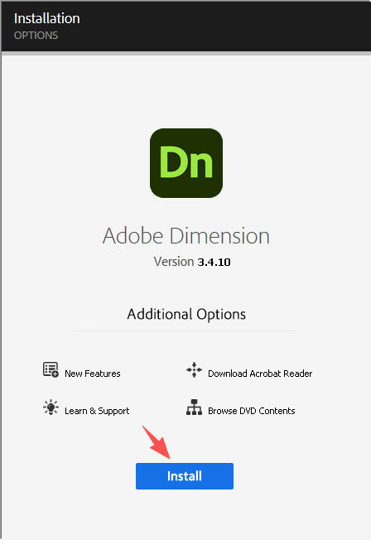Select the Adobe Dimension title text
Image resolution: width=371 pixels, height=540 pixels.
(186, 236)
